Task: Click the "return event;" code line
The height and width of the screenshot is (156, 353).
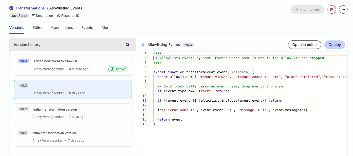Action: [171, 119]
